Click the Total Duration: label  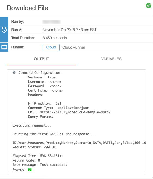23,38
